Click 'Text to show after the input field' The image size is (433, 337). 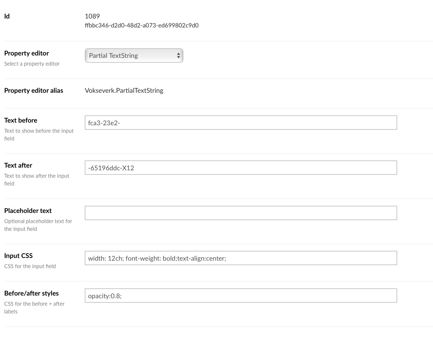click(37, 180)
